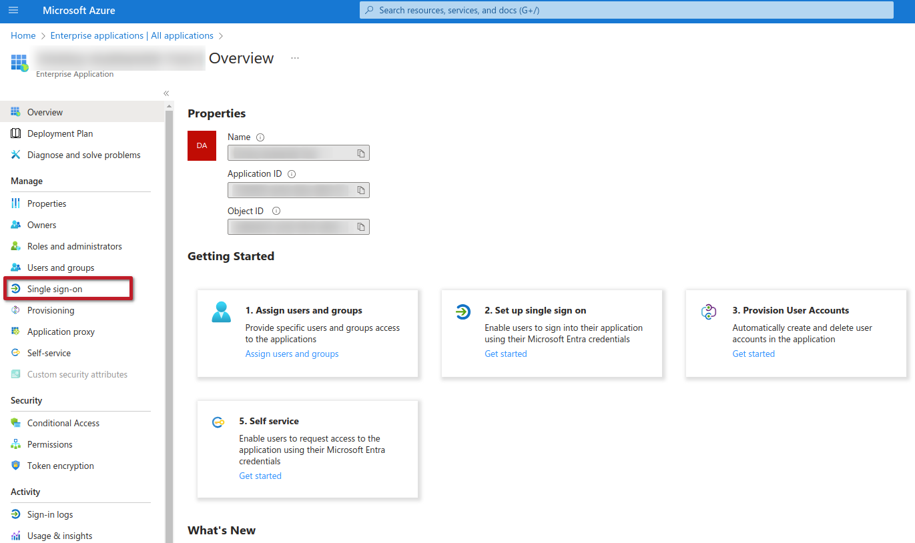
Task: Click Get started under Self service
Action: pos(260,476)
